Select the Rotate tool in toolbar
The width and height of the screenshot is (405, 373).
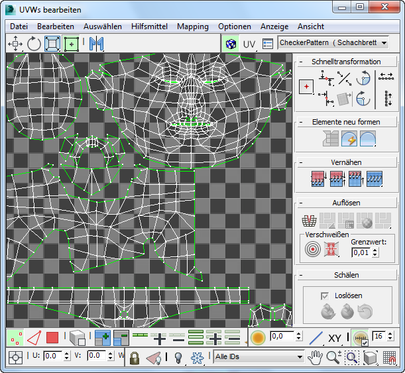click(x=34, y=44)
